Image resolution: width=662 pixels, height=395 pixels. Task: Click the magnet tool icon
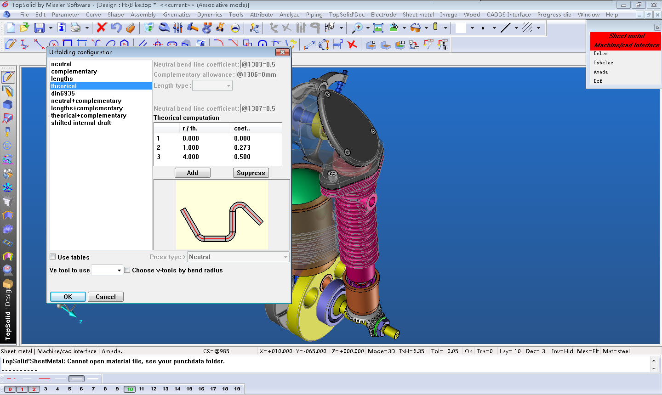point(207,28)
